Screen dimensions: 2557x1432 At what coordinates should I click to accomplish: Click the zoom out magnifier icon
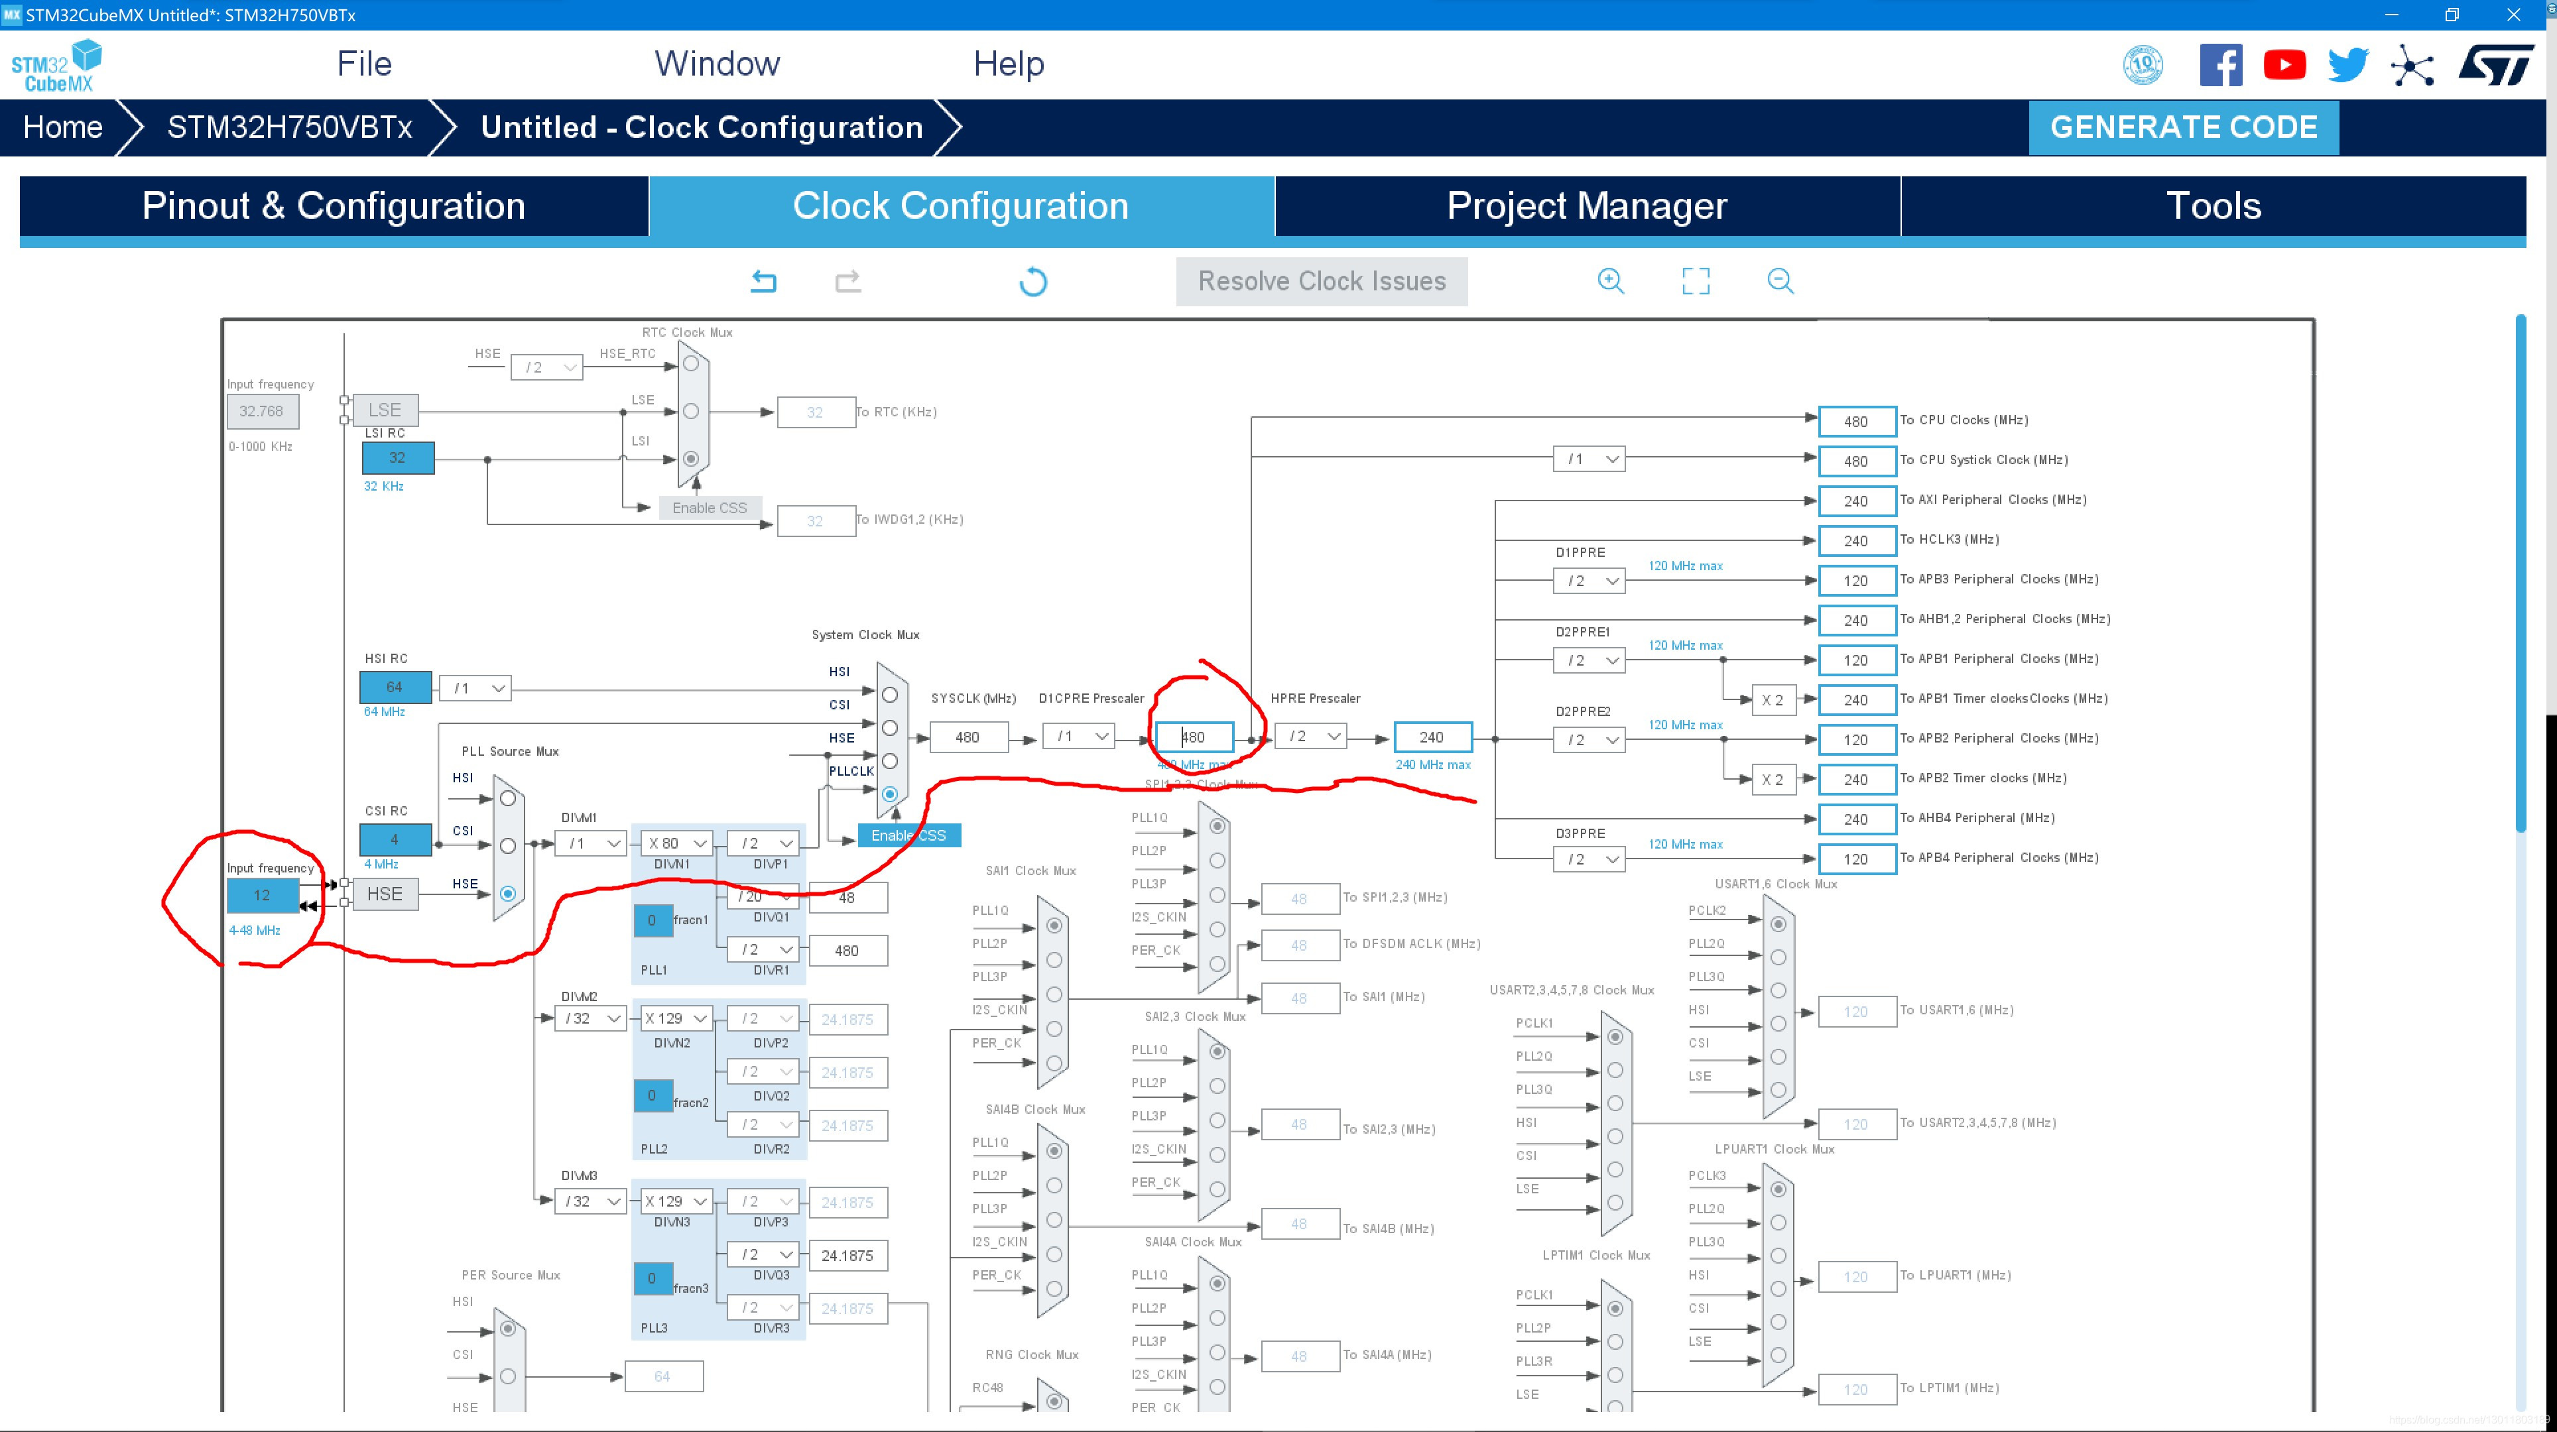tap(1780, 281)
